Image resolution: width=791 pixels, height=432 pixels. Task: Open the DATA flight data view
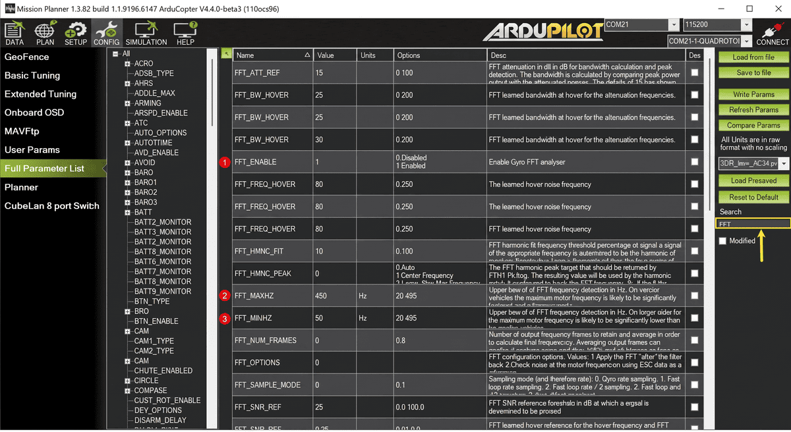pos(15,34)
